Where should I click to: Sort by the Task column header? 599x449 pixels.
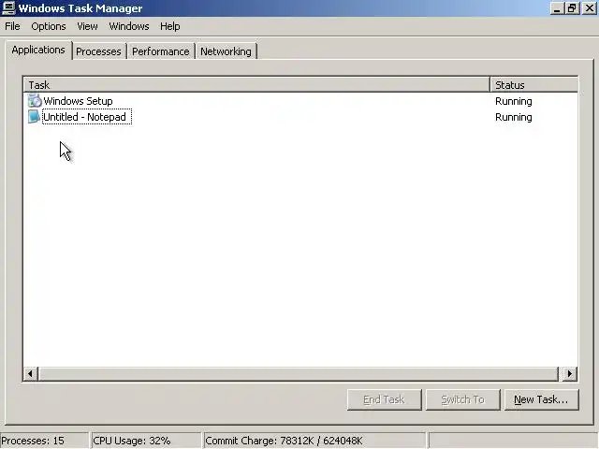(x=256, y=85)
